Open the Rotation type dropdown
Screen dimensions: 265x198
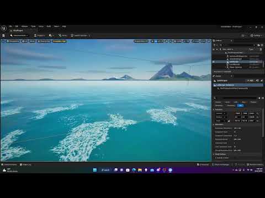(221, 117)
